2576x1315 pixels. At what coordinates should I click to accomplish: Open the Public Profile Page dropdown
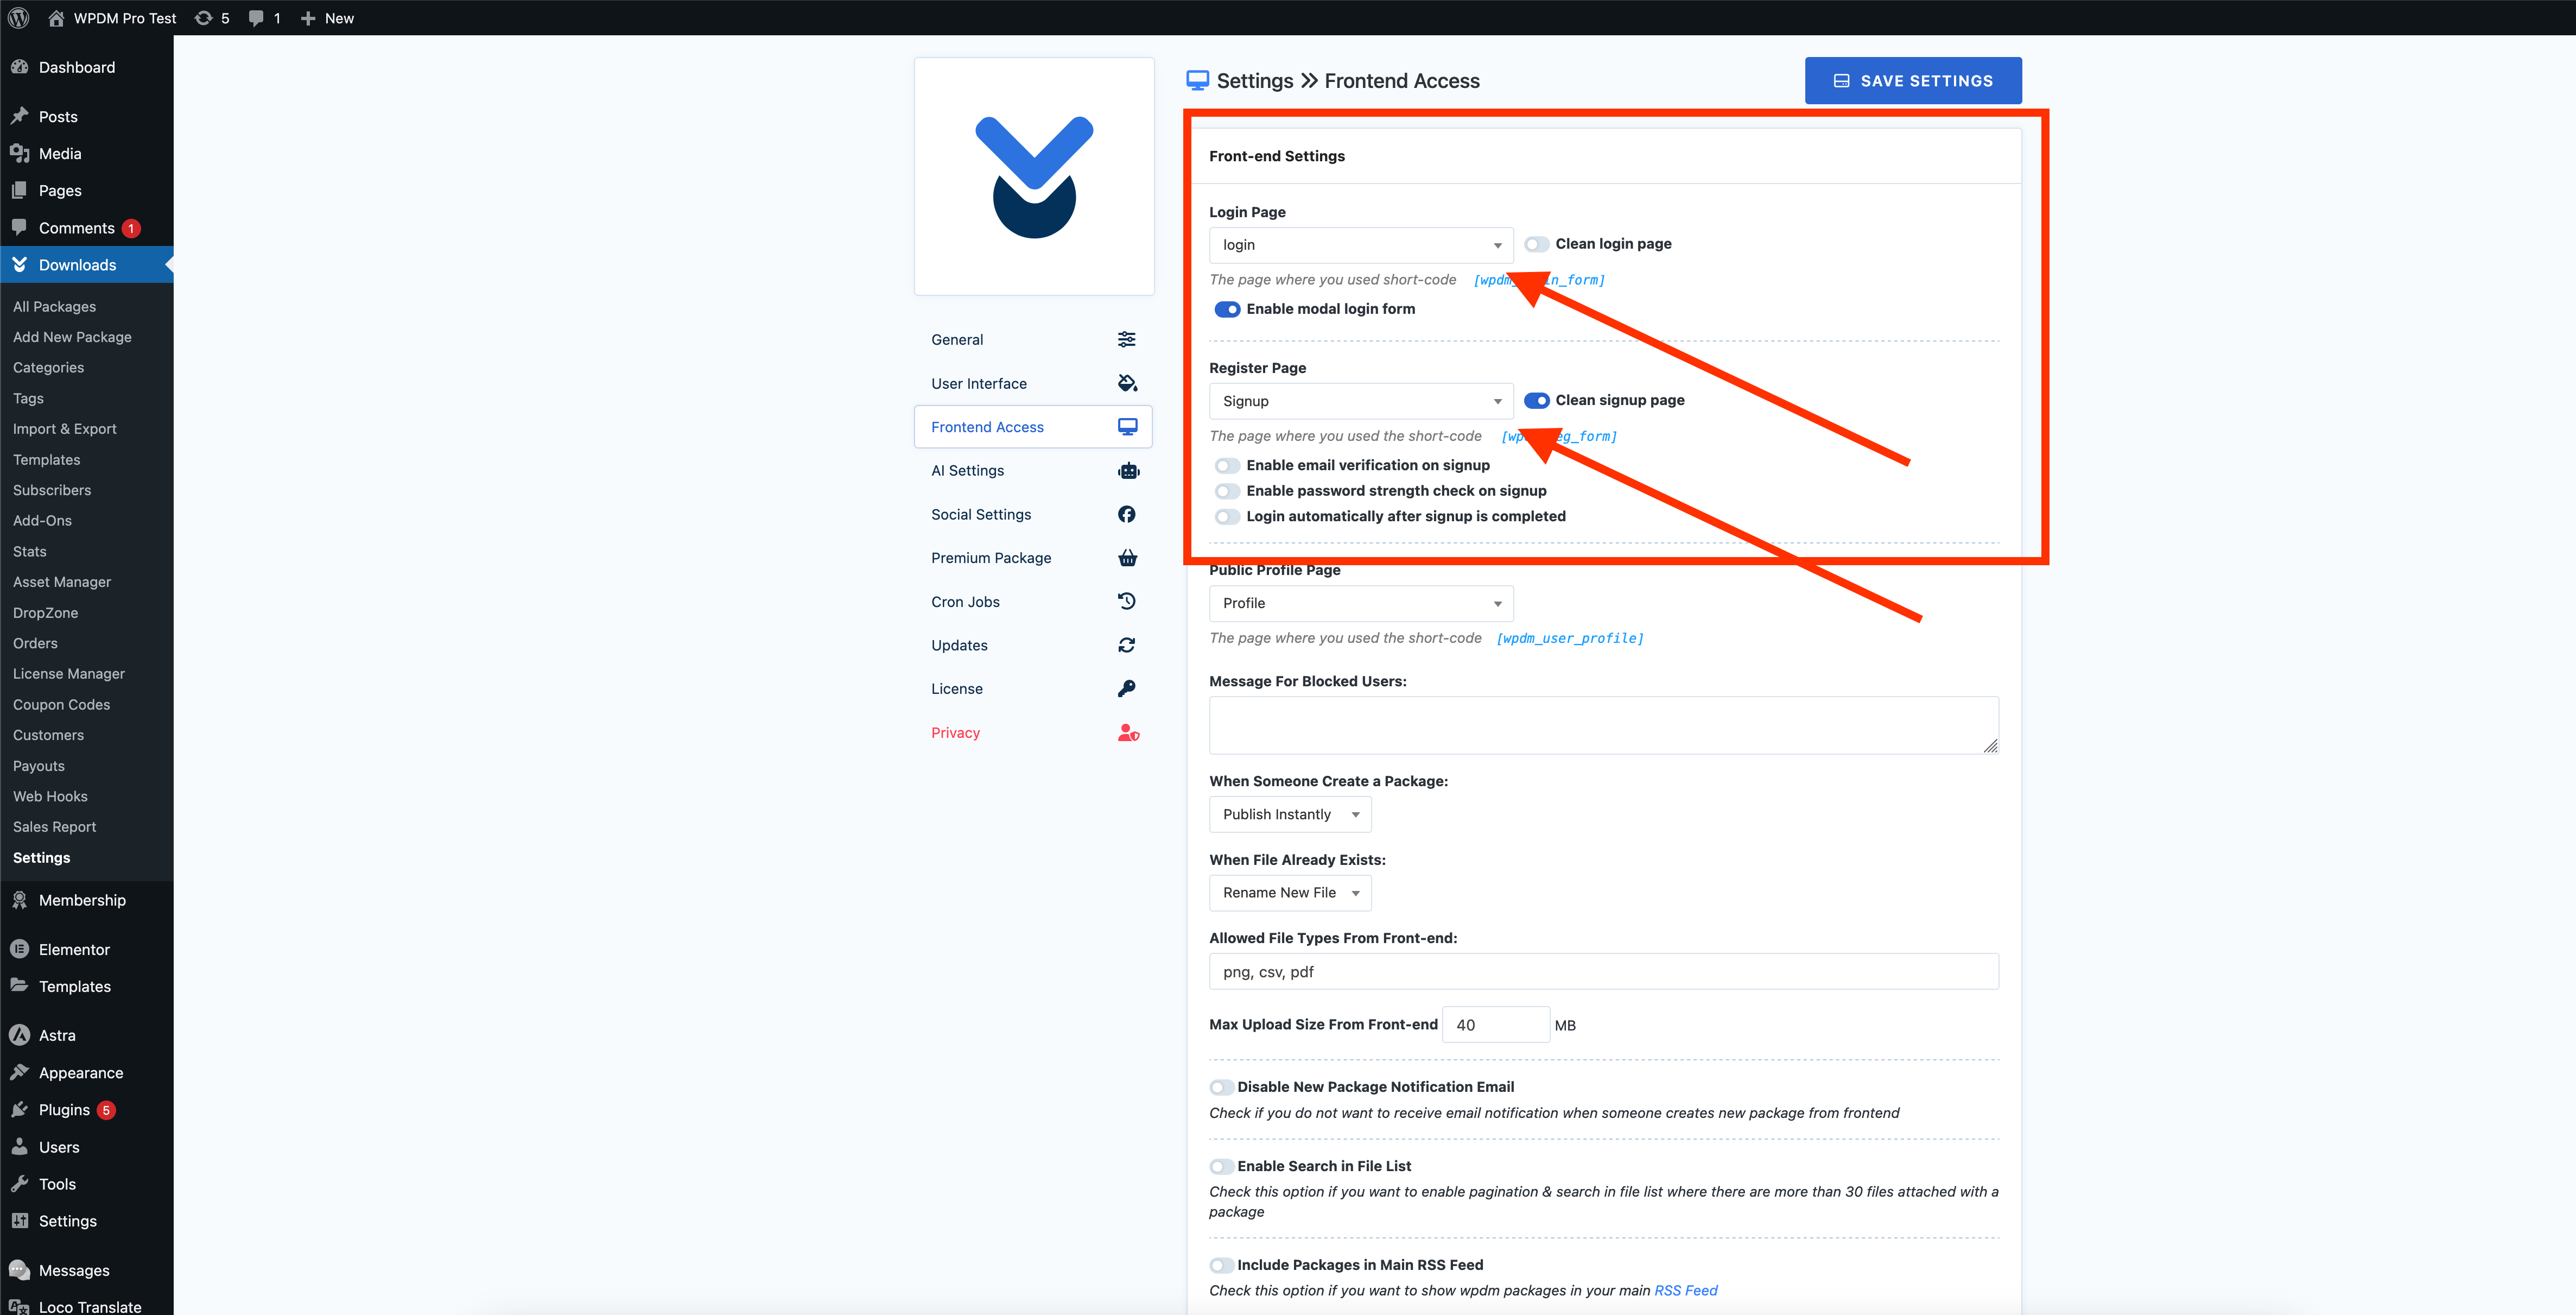point(1361,603)
